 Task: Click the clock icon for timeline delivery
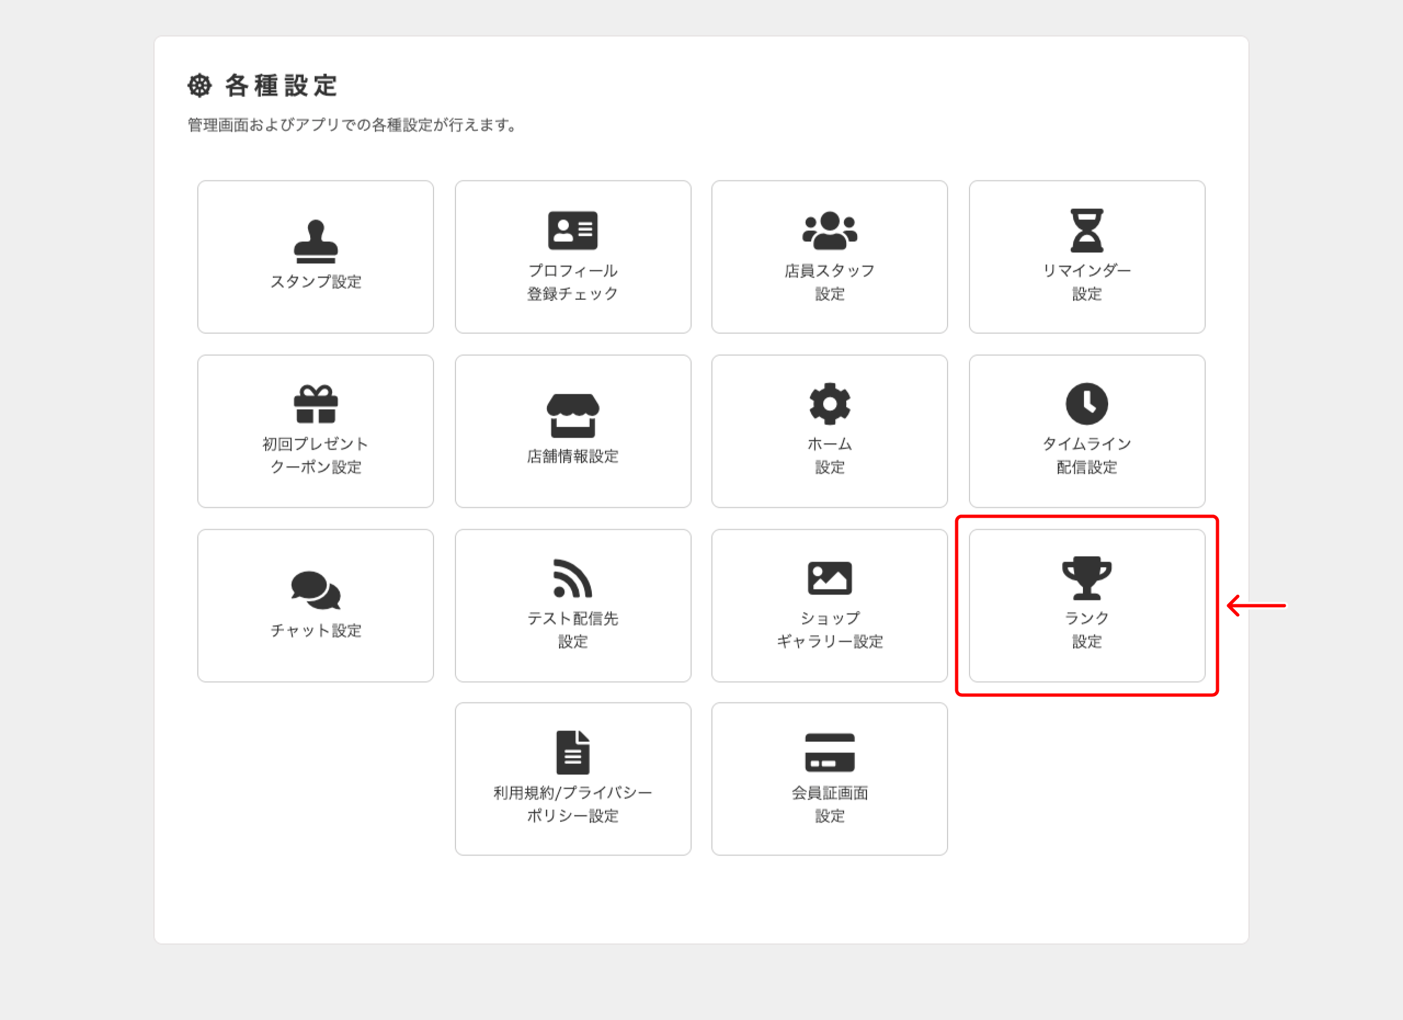(x=1087, y=404)
